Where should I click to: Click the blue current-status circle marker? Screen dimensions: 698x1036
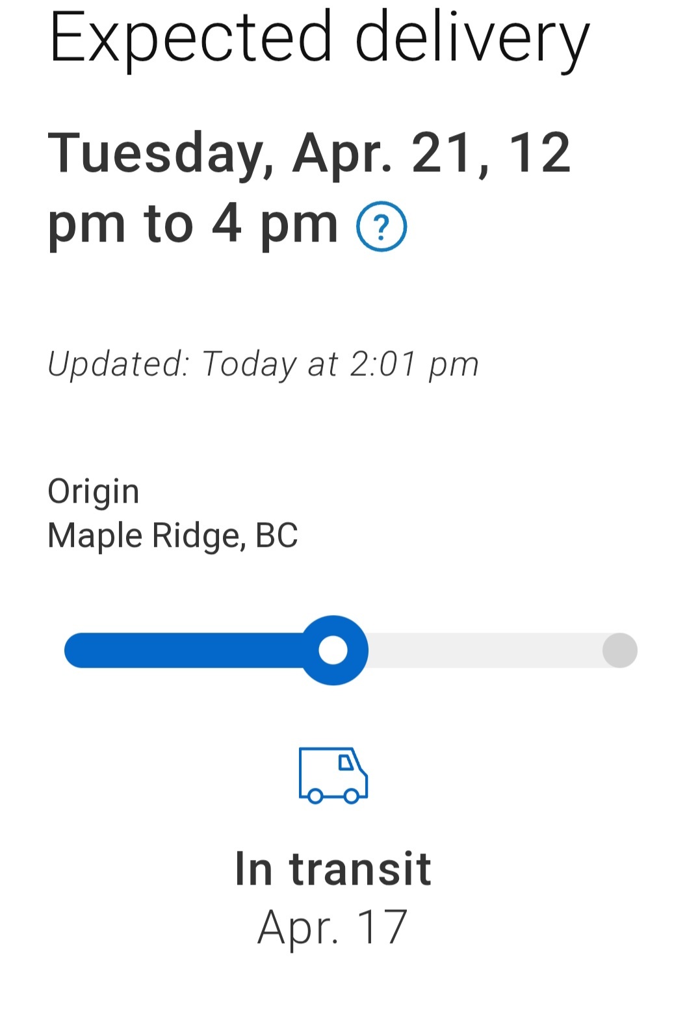coord(334,650)
